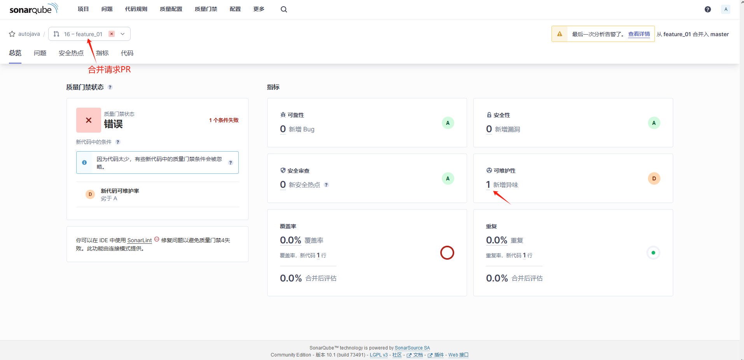This screenshot has width=744, height=360.
Task: Open the autojava project link
Action: [x=29, y=34]
